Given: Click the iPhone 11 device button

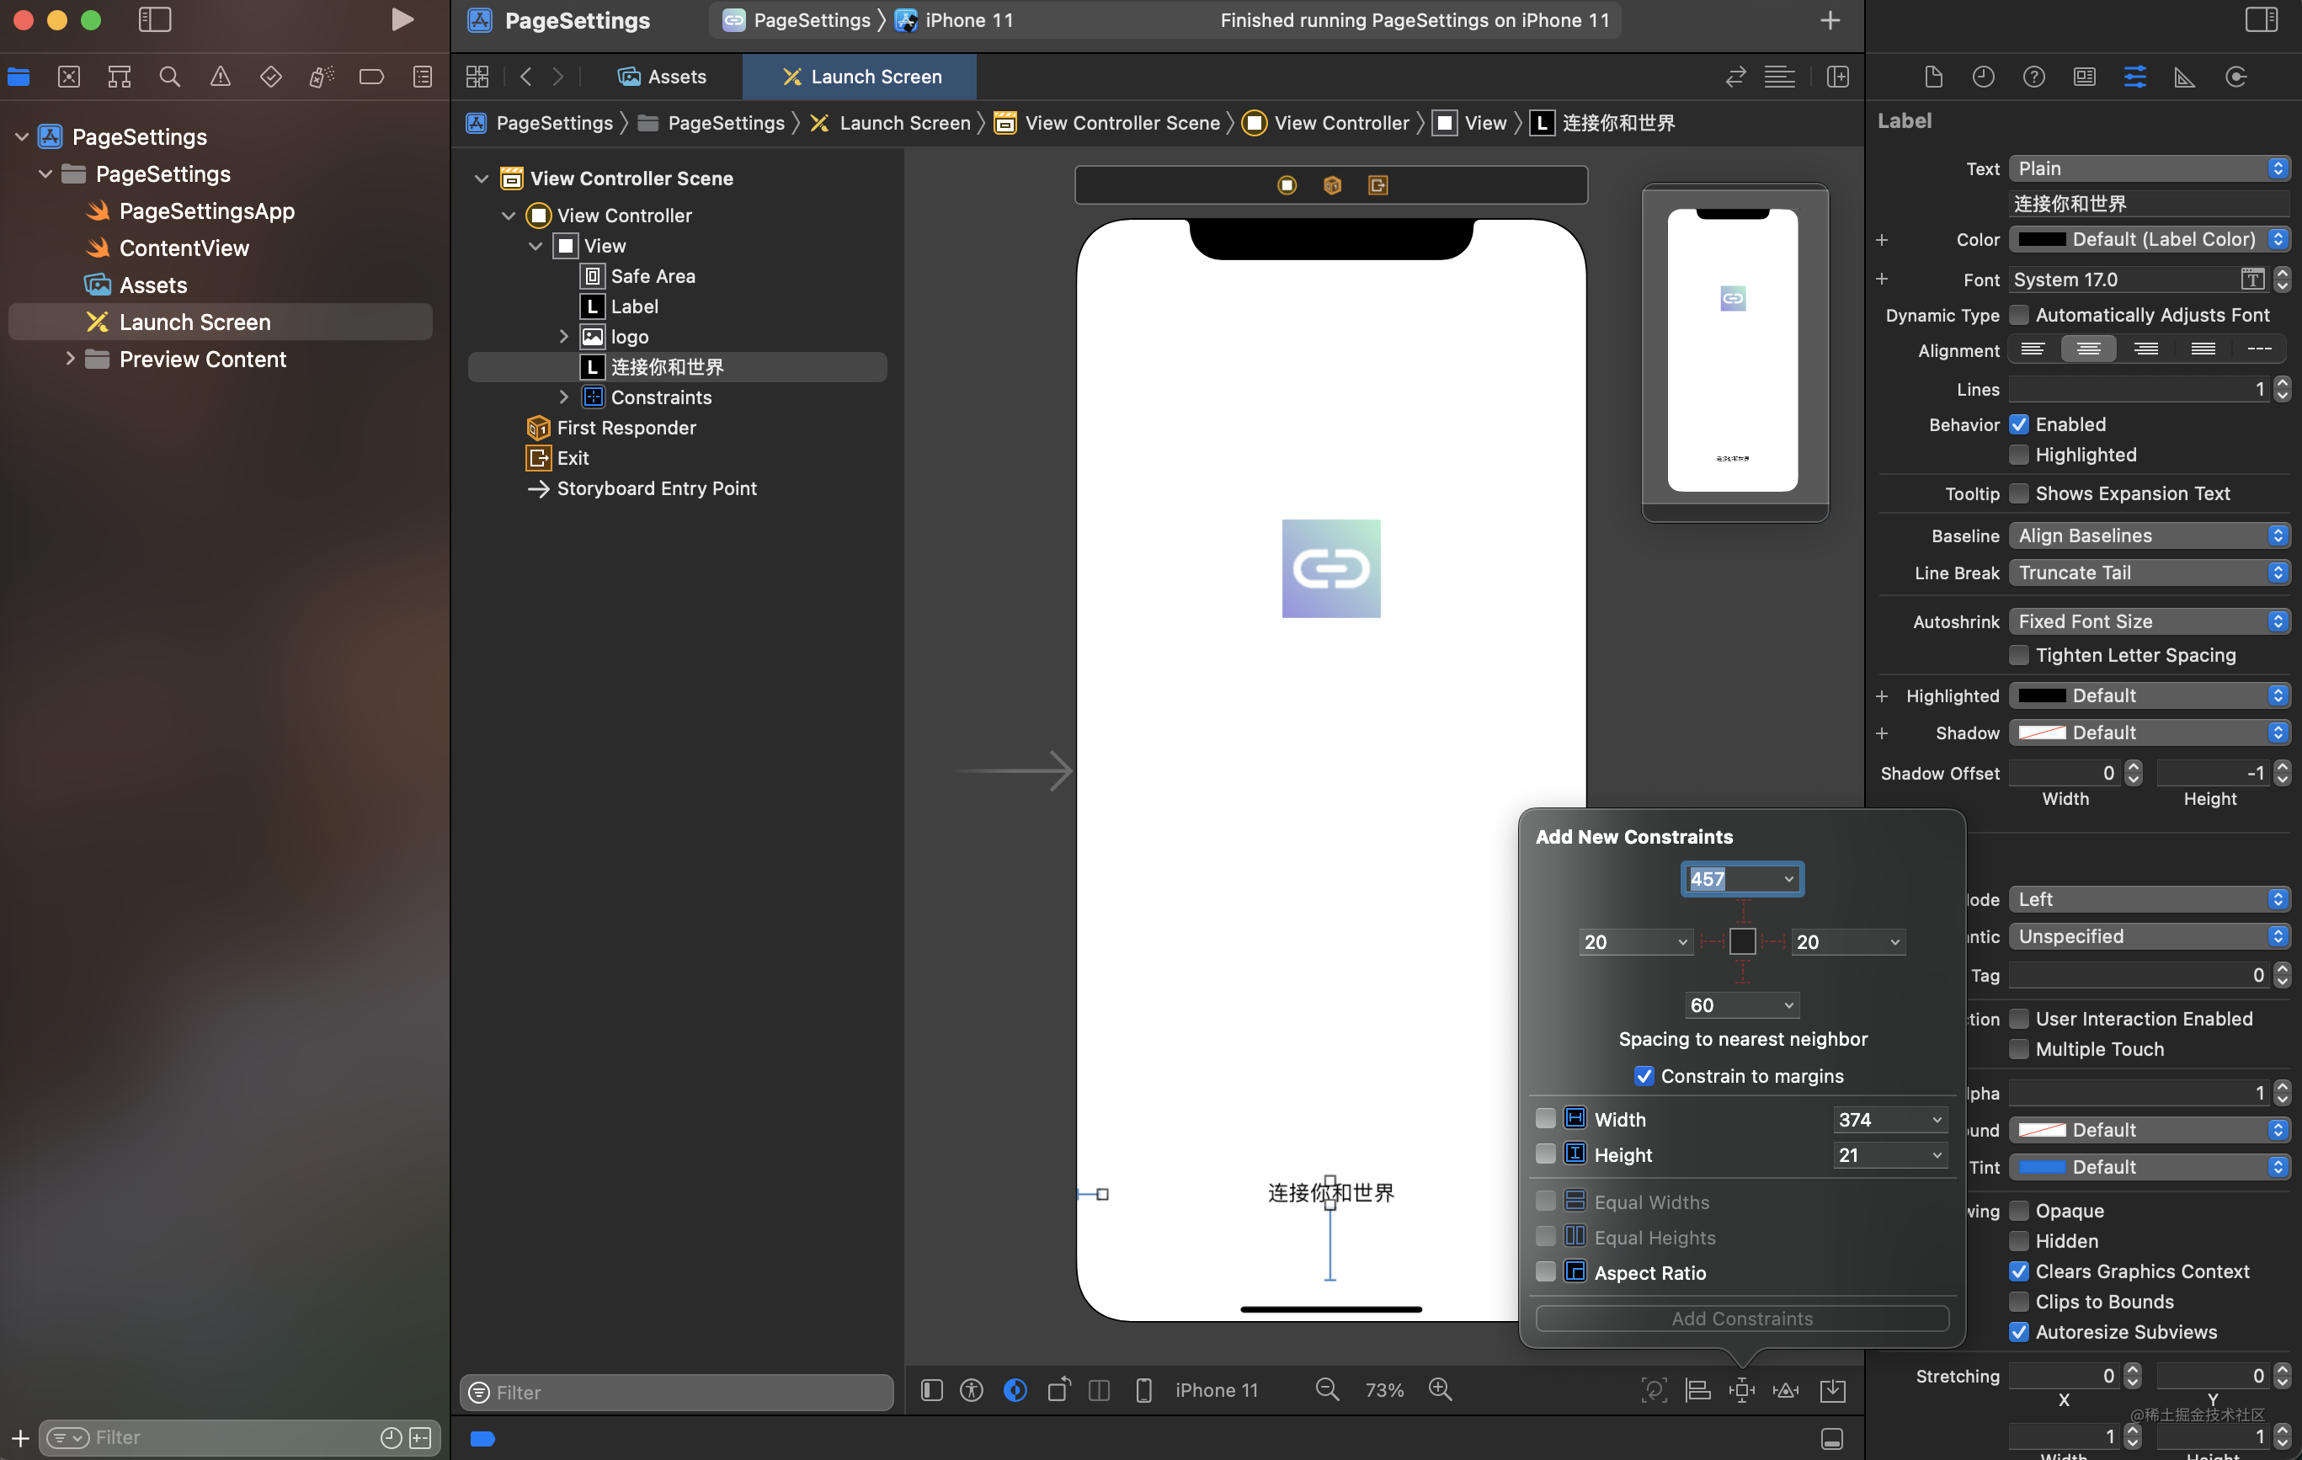Looking at the screenshot, I should click(x=1216, y=1389).
